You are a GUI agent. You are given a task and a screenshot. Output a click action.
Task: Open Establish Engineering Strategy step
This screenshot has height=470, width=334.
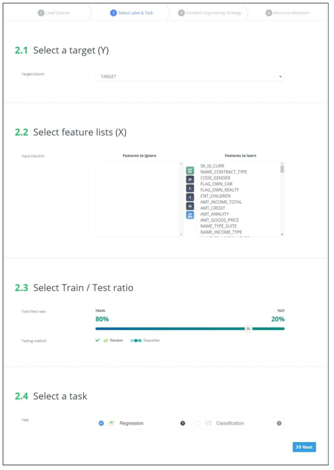coord(210,13)
